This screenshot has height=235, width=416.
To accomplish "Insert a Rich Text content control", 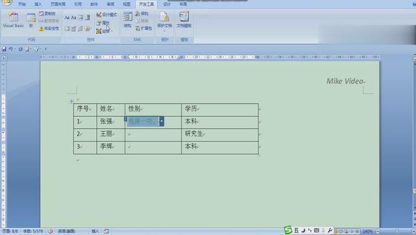I will pos(67,18).
